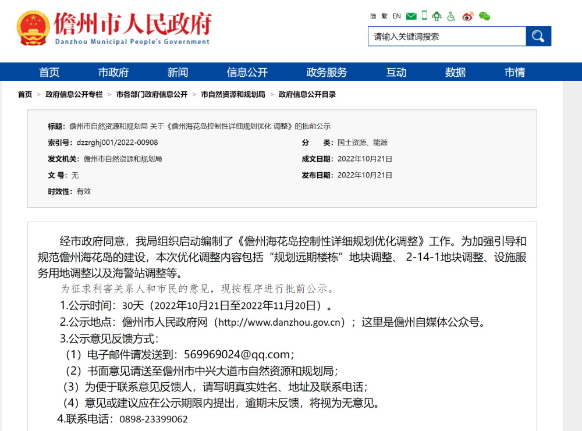Viewport: 582px width, 431px height.
Task: Open the green robot assistant icon
Action: pyautogui.click(x=437, y=16)
